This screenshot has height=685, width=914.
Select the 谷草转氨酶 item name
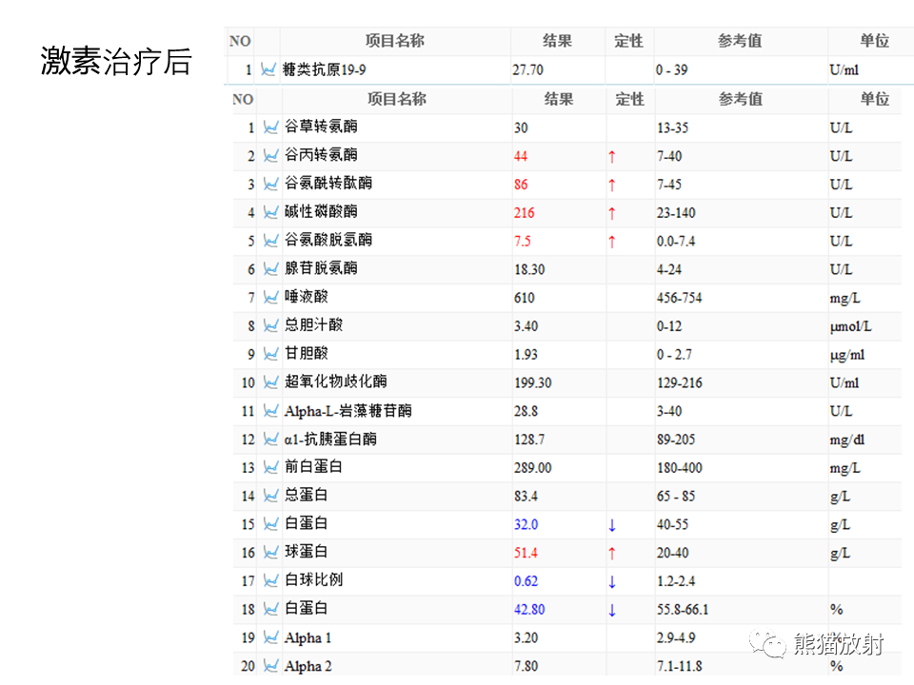321,127
